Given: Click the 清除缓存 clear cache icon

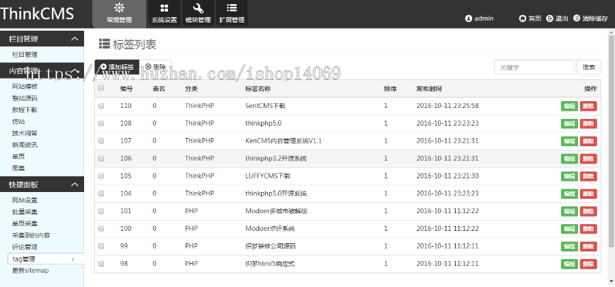Looking at the screenshot, I should click(577, 18).
